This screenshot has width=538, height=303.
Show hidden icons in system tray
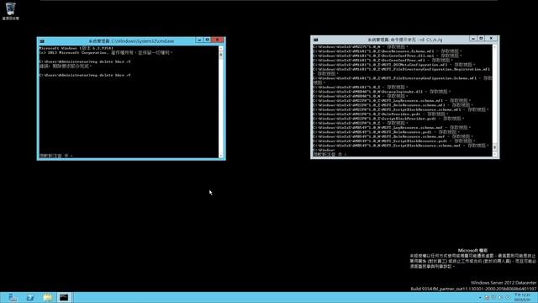click(x=480, y=297)
